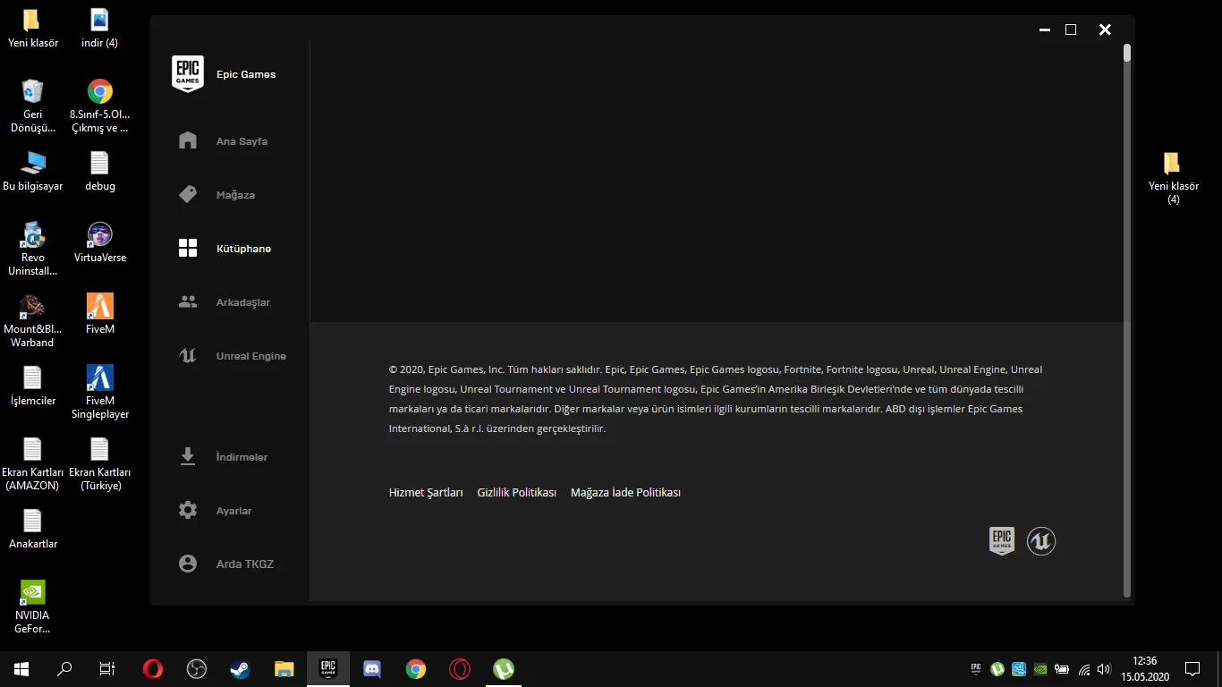Select the Bu bilgisayar desktop icon
Image resolution: width=1222 pixels, height=687 pixels.
tap(33, 172)
